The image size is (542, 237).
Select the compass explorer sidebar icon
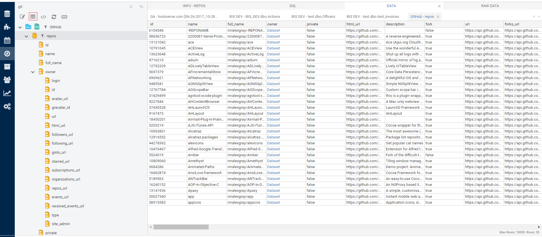coord(7,53)
